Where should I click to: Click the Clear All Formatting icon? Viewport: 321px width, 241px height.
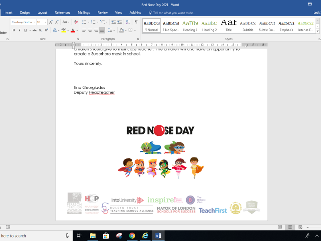tap(76, 22)
